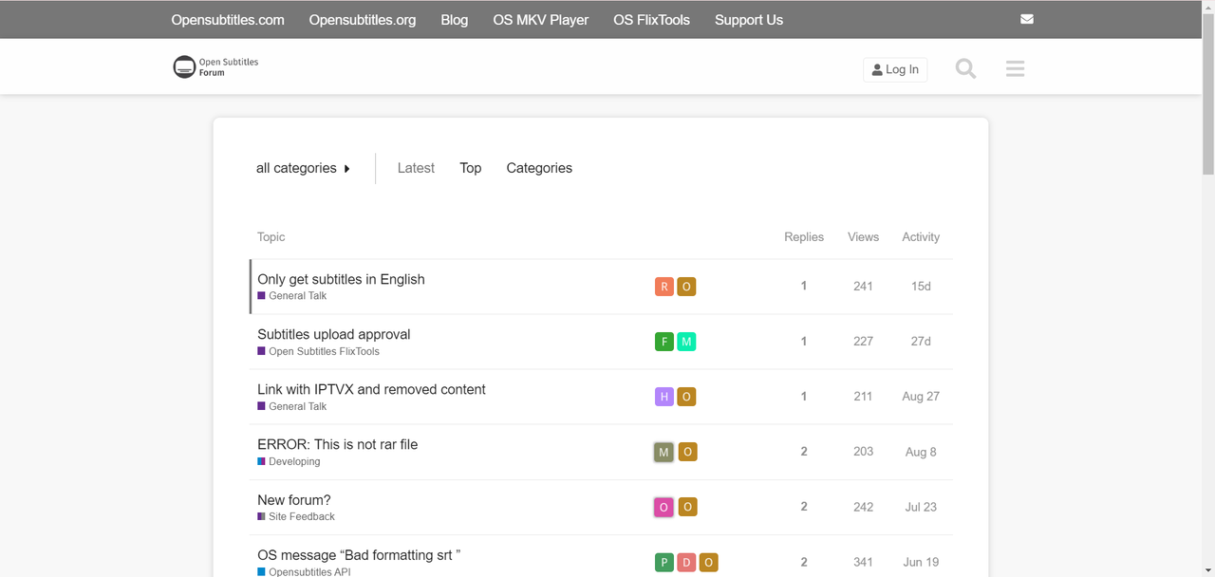
Task: Click the envelope mail icon
Action: pos(1027,19)
